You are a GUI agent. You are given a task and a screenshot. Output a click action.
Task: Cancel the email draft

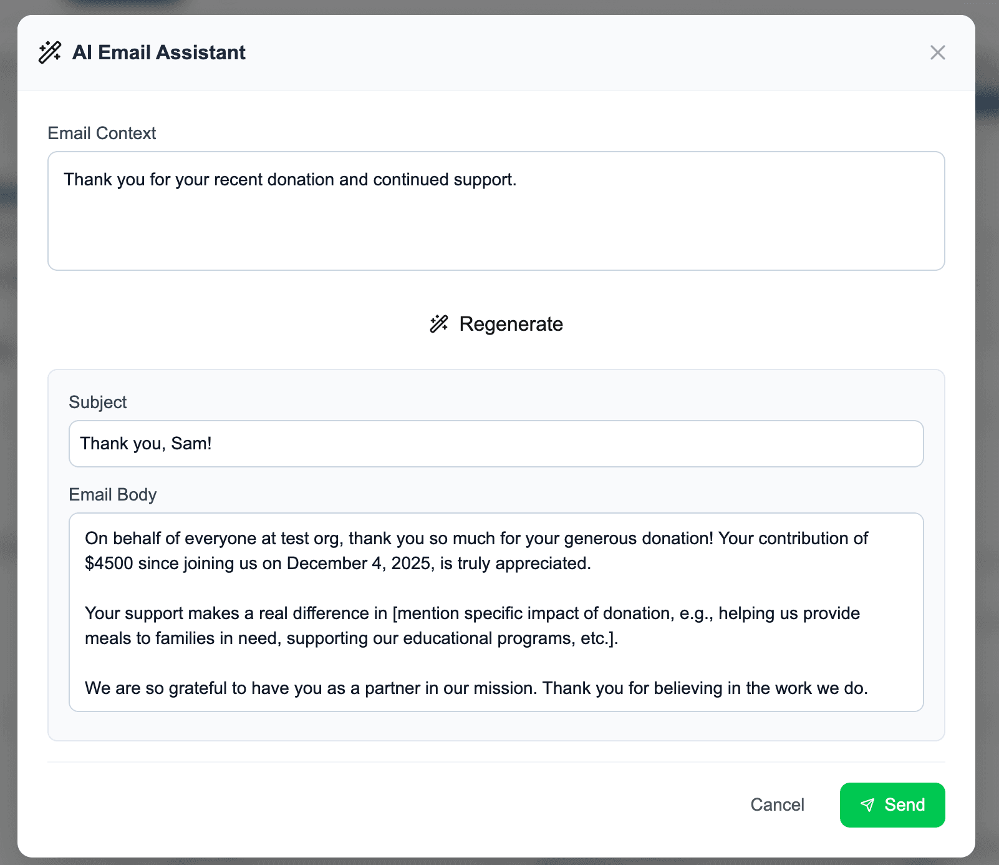click(x=777, y=805)
